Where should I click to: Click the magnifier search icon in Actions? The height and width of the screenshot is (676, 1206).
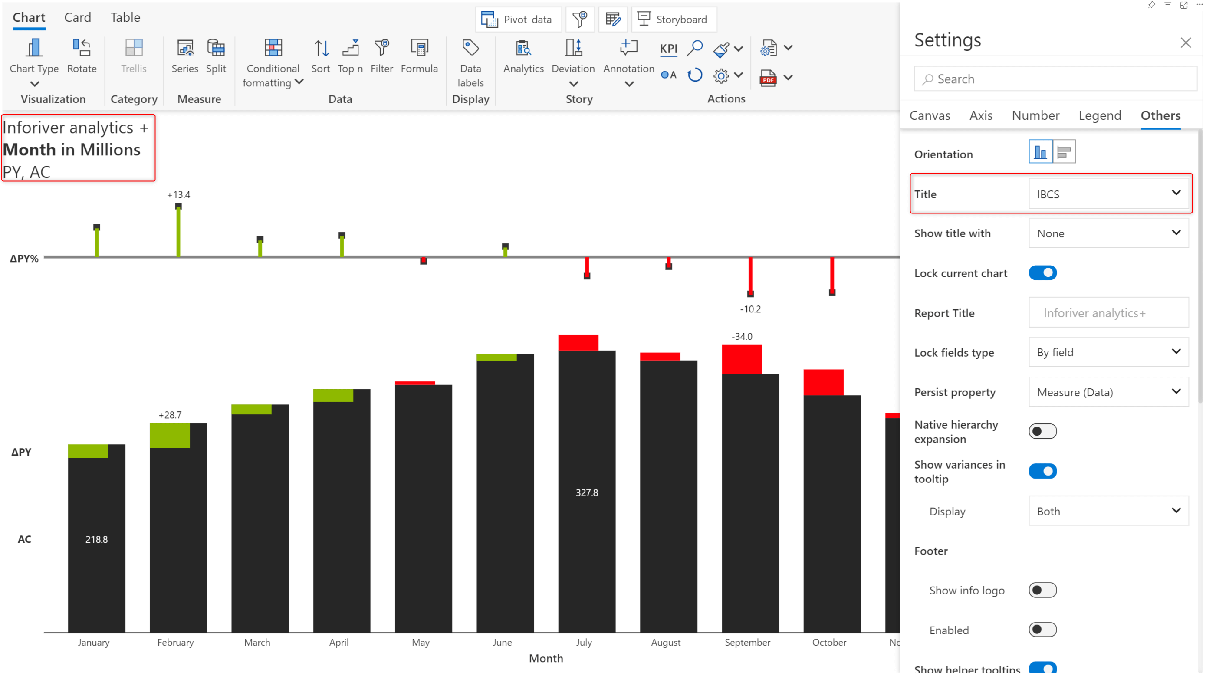pos(695,48)
